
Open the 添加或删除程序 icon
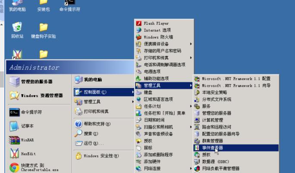(139, 155)
